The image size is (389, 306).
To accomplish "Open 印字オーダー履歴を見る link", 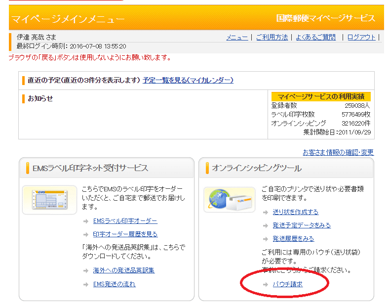I will click(x=125, y=234).
